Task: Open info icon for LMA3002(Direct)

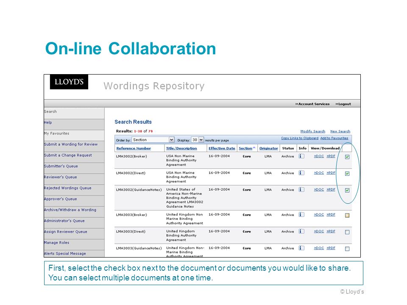Action: point(301,173)
